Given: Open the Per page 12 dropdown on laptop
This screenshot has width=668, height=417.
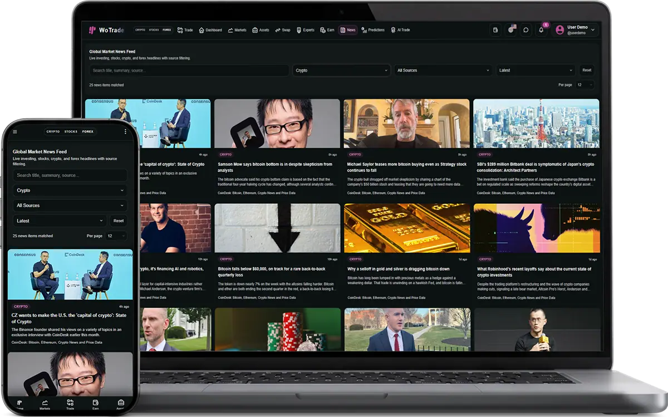Looking at the screenshot, I should click(x=584, y=85).
